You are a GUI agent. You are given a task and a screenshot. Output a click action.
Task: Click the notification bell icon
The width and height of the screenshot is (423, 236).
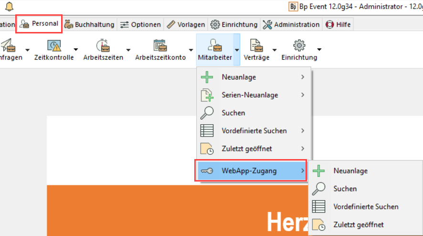(9, 7)
